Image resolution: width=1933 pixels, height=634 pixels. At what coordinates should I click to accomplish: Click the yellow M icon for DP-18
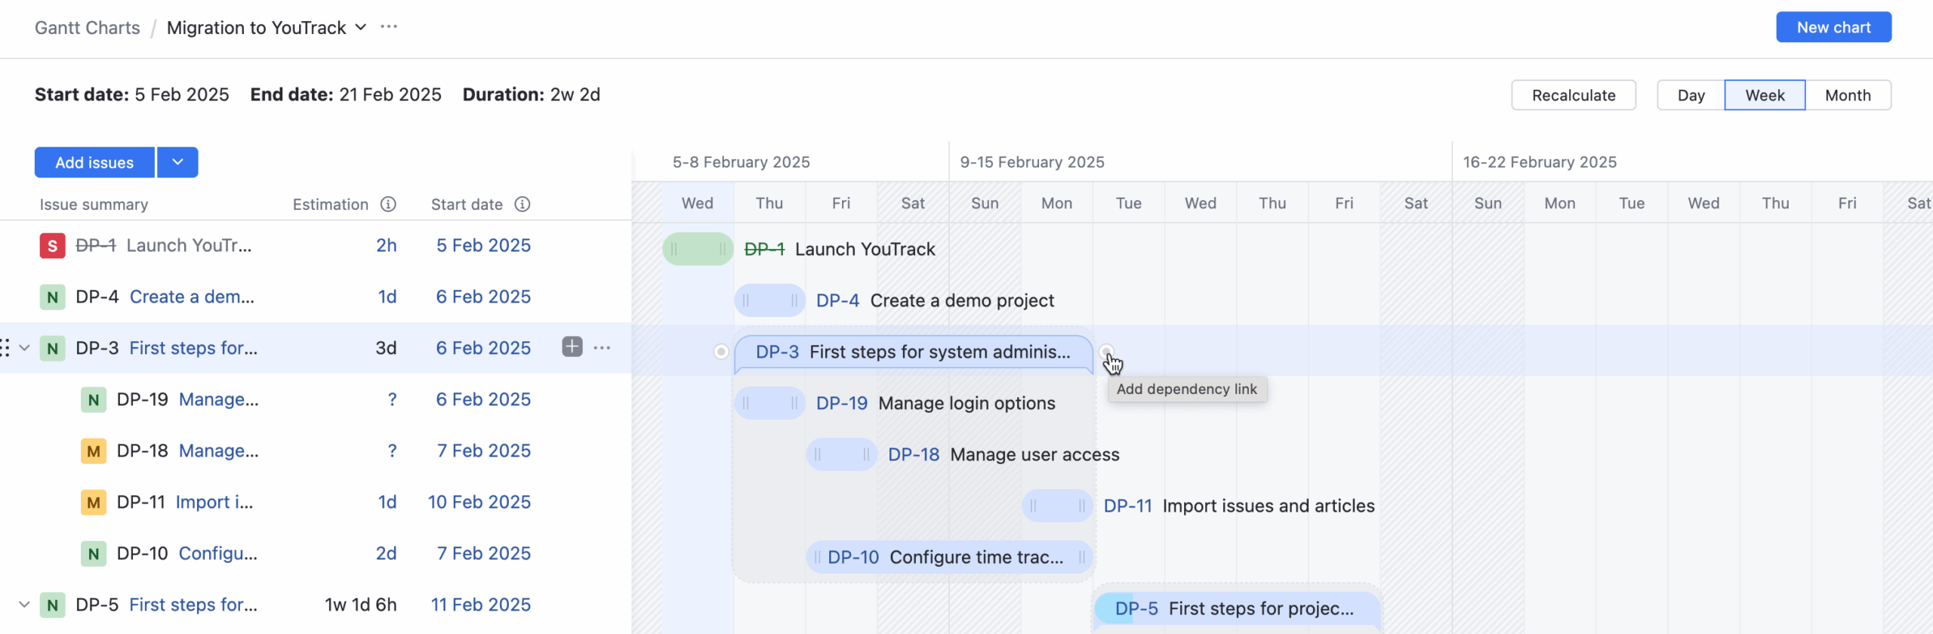pos(93,451)
